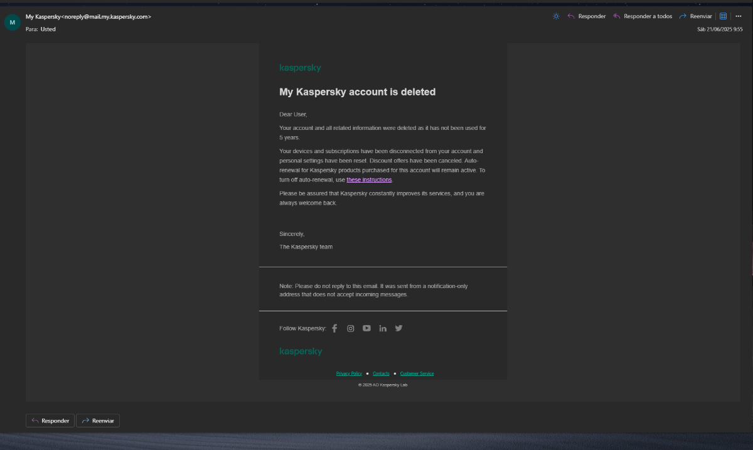Screen dimensions: 753x450
Task: Click the Kaspersky logo in the footer
Action: tap(301, 351)
